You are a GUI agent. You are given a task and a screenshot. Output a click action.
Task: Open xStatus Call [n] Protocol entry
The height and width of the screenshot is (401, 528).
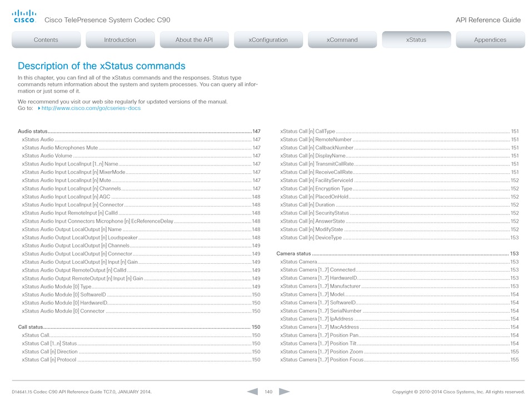click(x=141, y=359)
